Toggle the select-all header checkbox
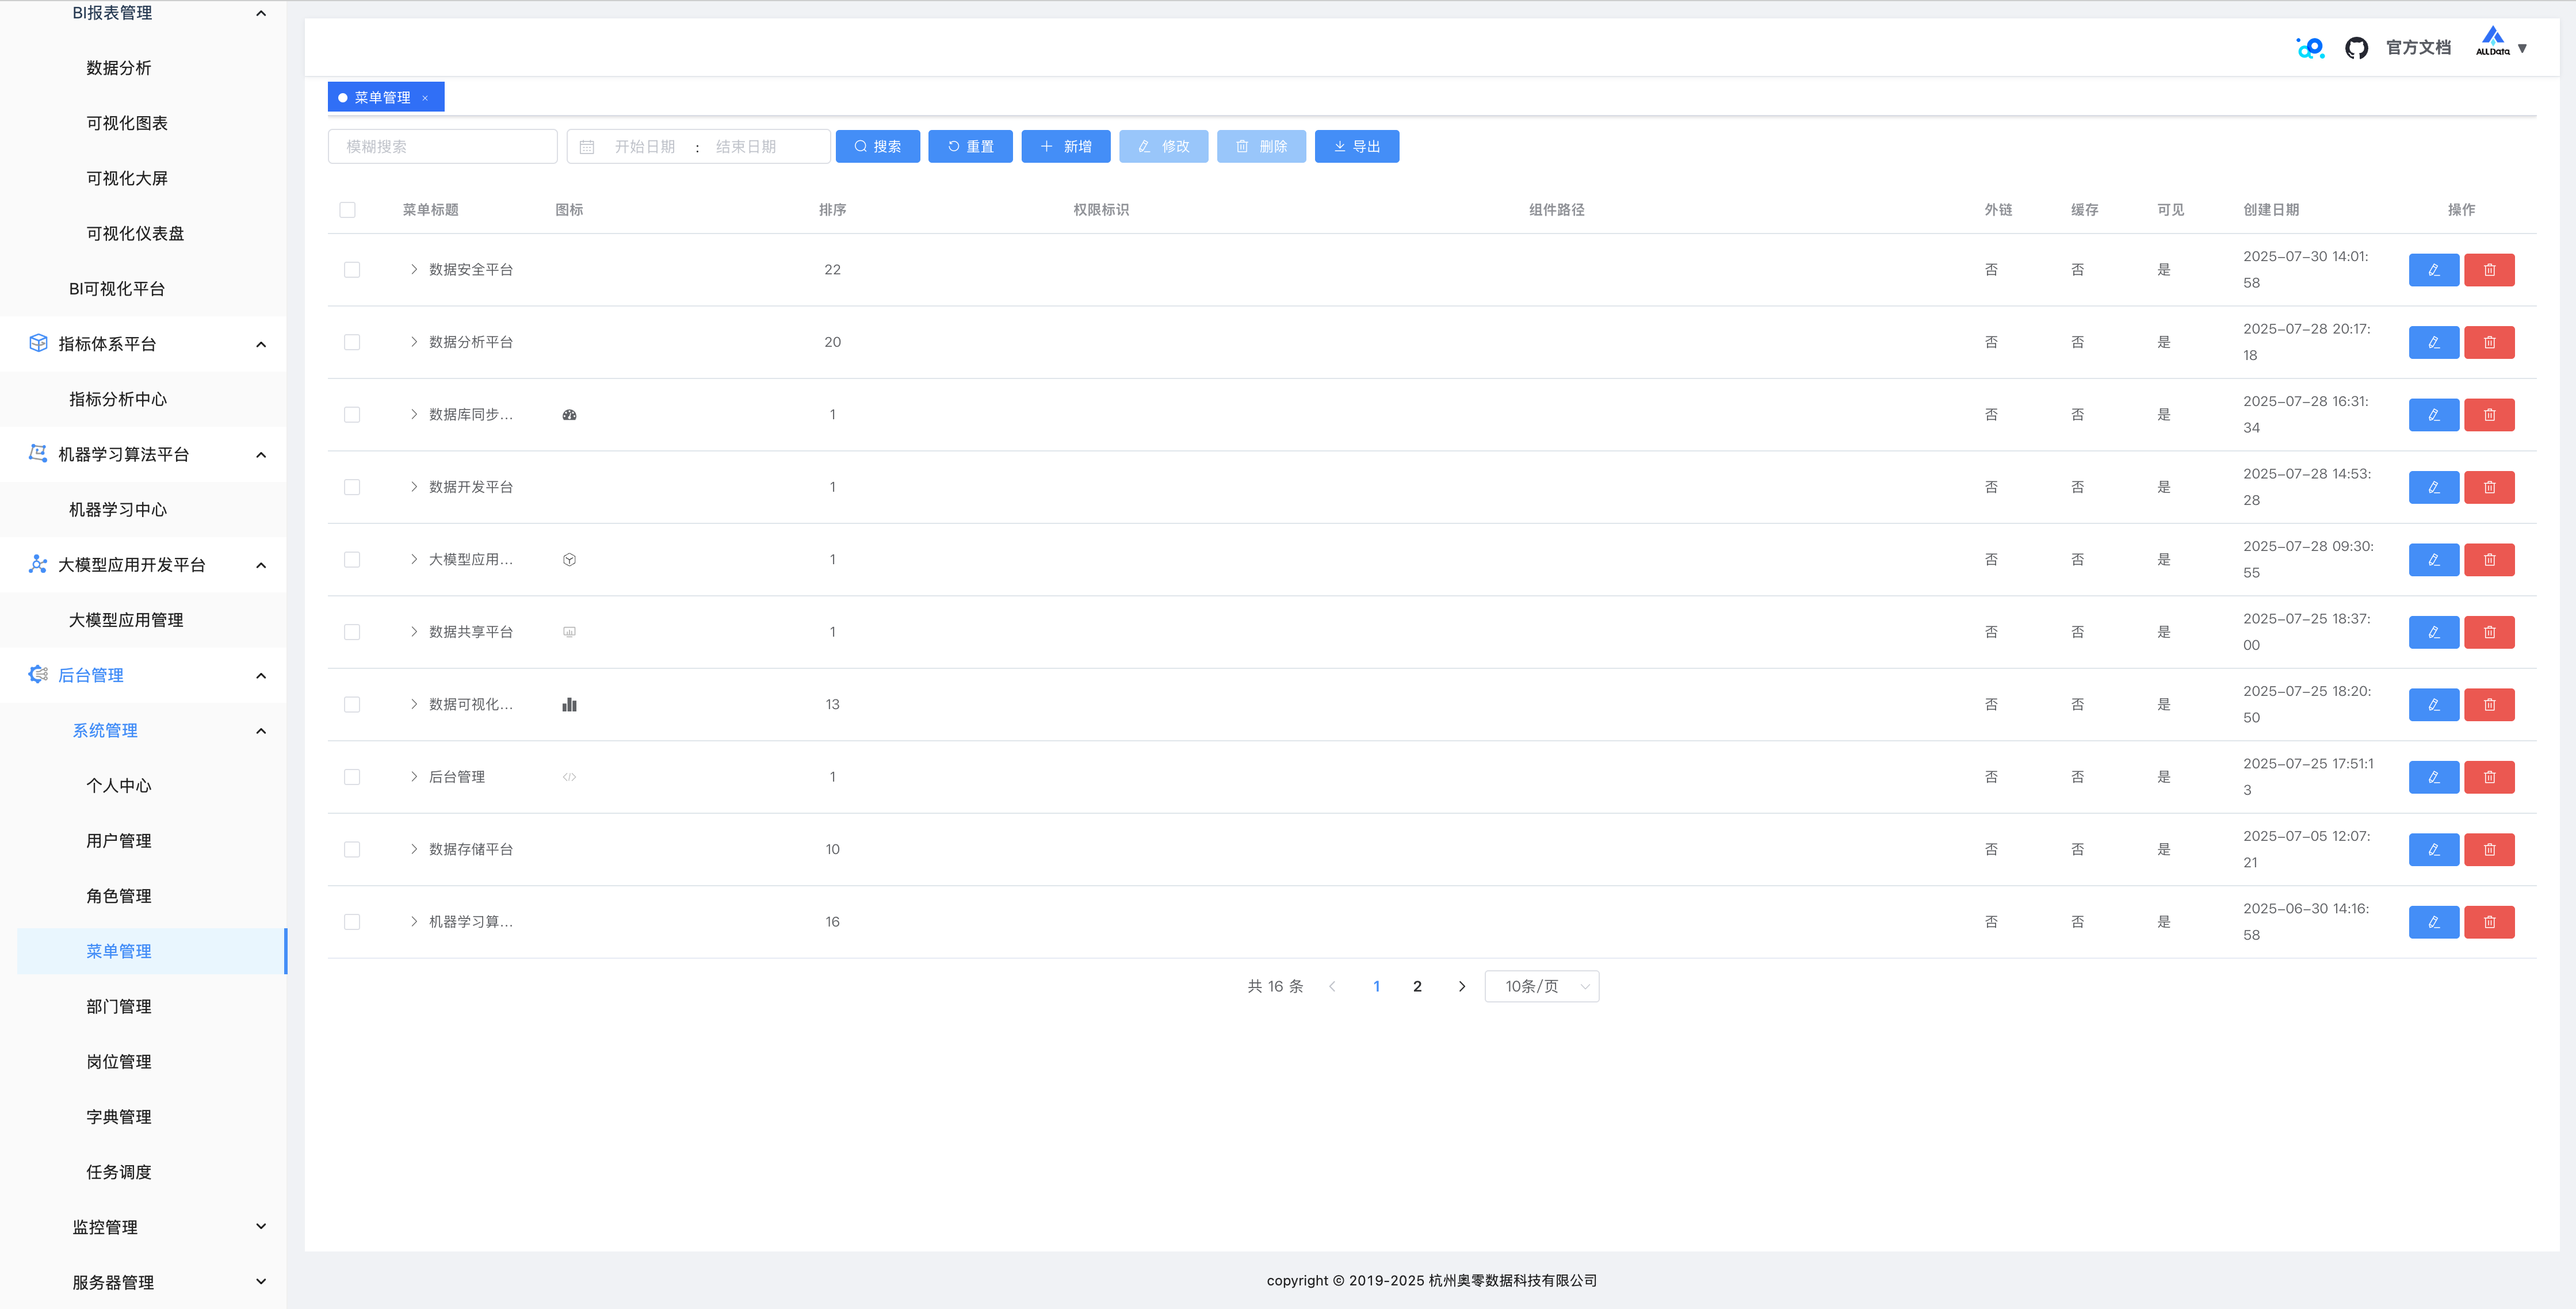This screenshot has width=2576, height=1309. [x=347, y=210]
